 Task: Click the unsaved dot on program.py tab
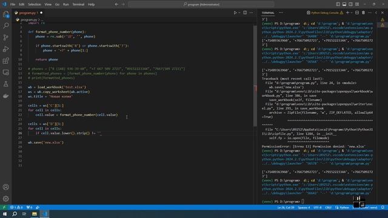(x=41, y=13)
